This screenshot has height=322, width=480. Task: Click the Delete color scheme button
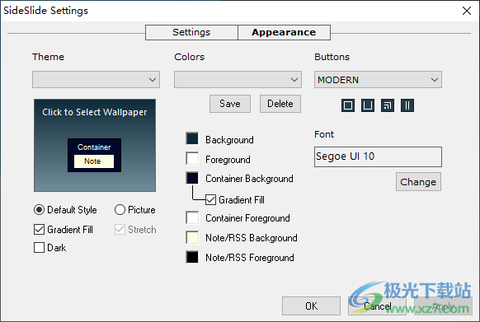[x=280, y=104]
